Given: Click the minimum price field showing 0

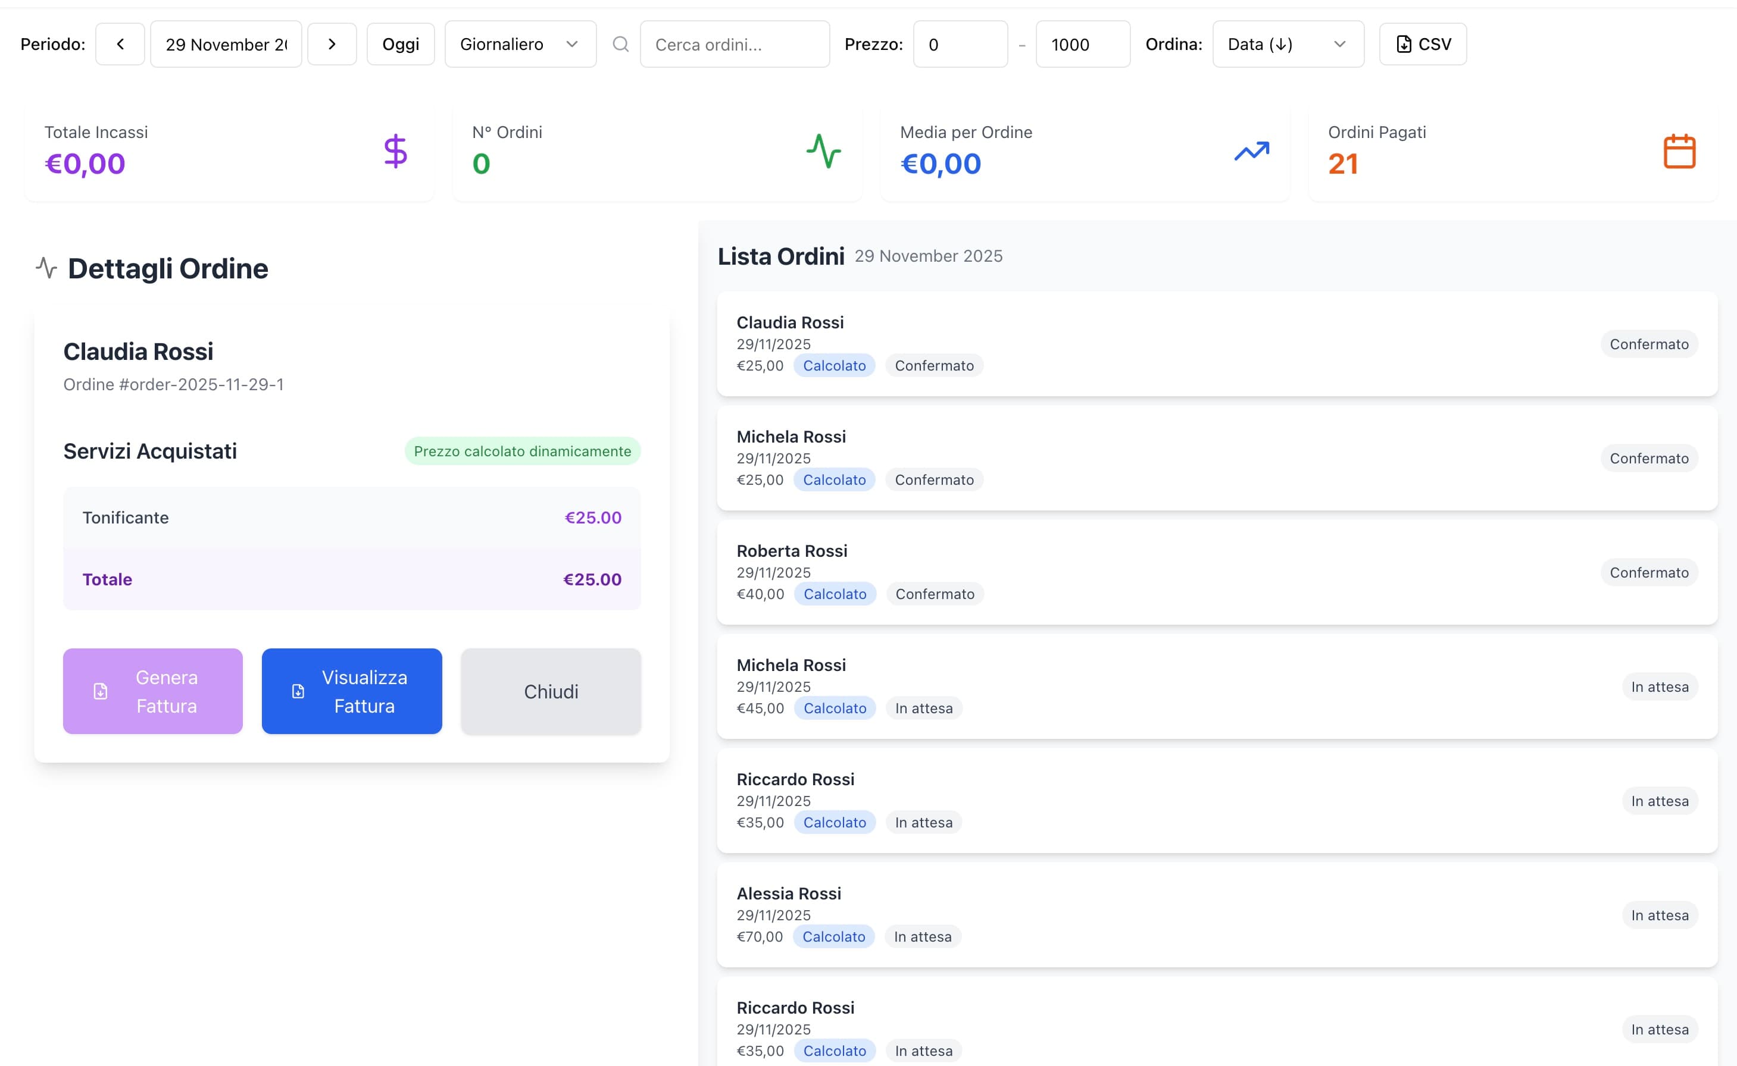Looking at the screenshot, I should coord(960,45).
